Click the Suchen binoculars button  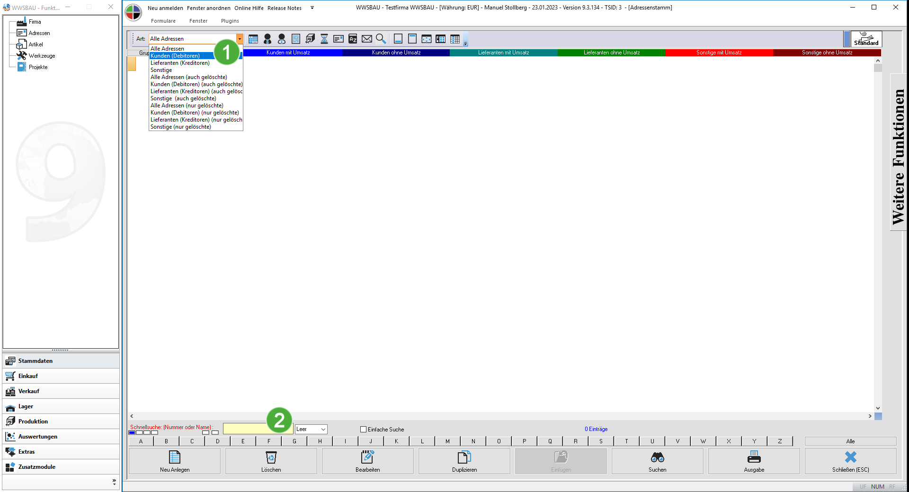(658, 461)
